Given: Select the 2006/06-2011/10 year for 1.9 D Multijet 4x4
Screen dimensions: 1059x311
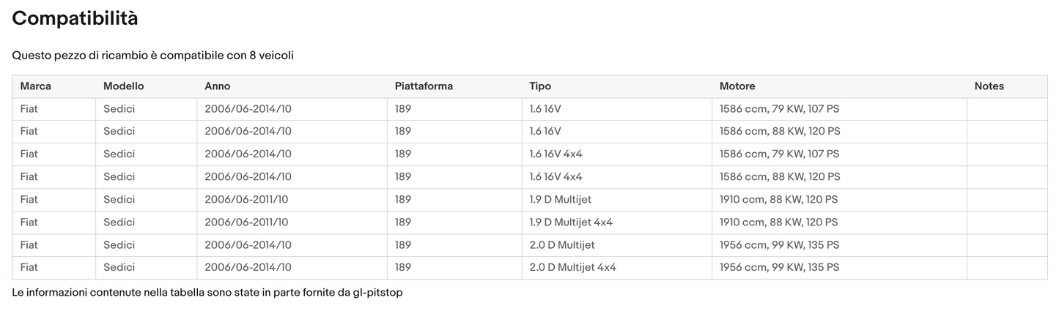Looking at the screenshot, I should (246, 222).
